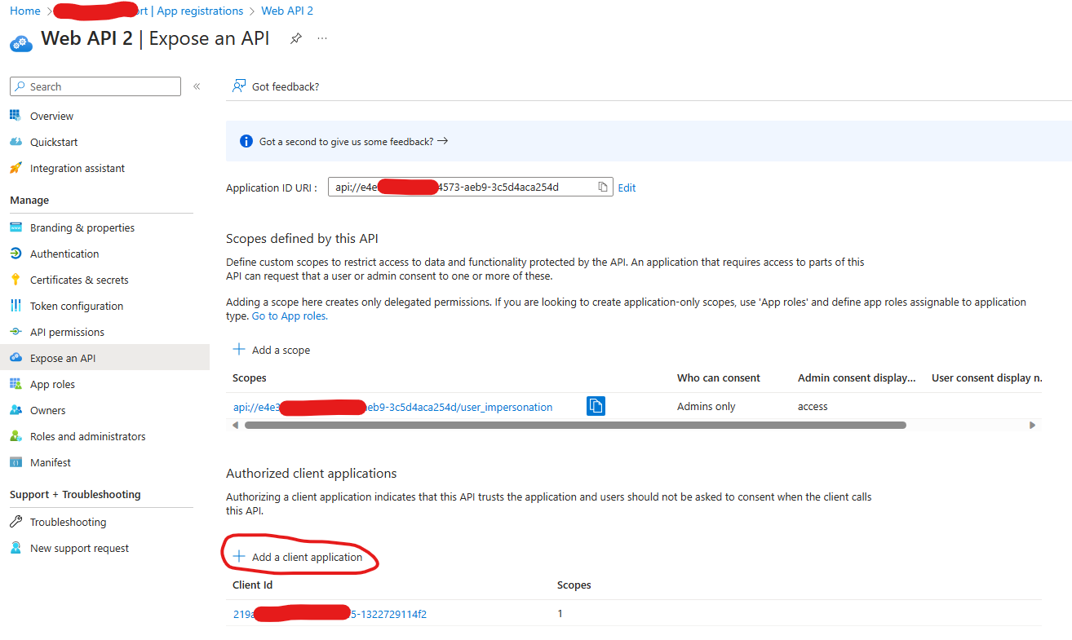This screenshot has width=1072, height=640.
Task: Edit the Application ID URI
Action: tap(627, 187)
